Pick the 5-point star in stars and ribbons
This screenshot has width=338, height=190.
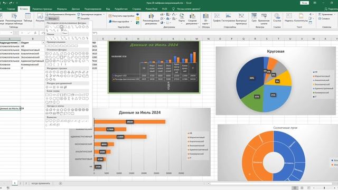click(x=58, y=110)
